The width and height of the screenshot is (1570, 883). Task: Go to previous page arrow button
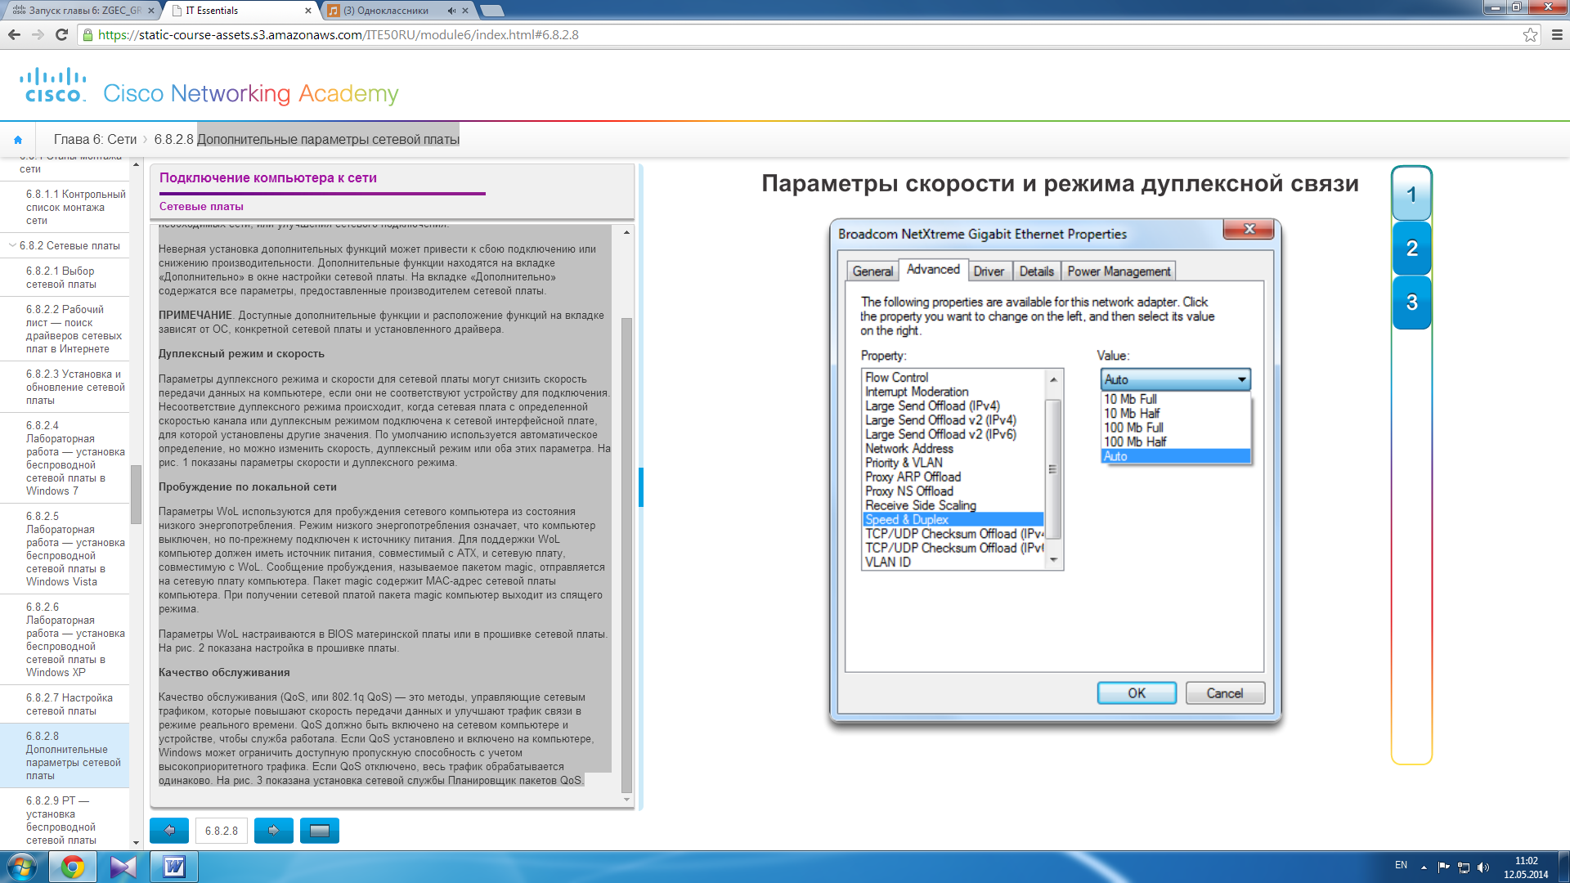(169, 831)
